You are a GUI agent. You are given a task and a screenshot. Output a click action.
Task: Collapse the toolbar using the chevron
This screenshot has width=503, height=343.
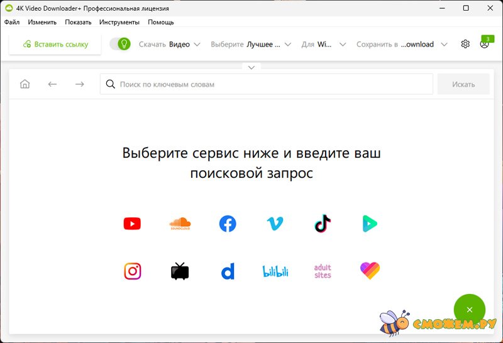pos(251,67)
